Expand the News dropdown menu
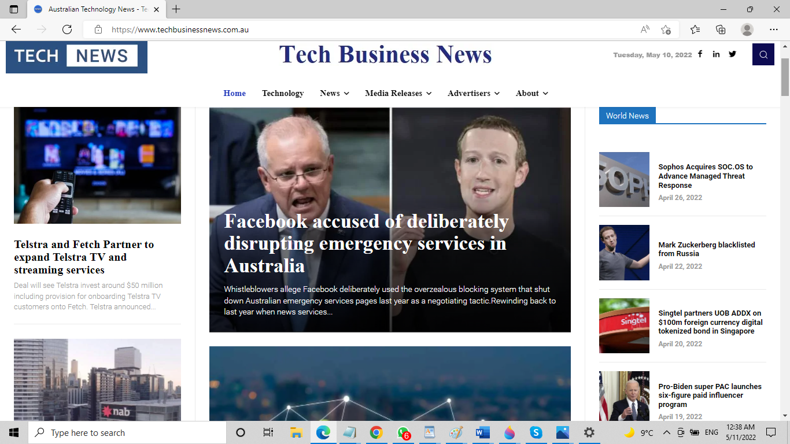Viewport: 790px width, 444px height. (x=334, y=93)
